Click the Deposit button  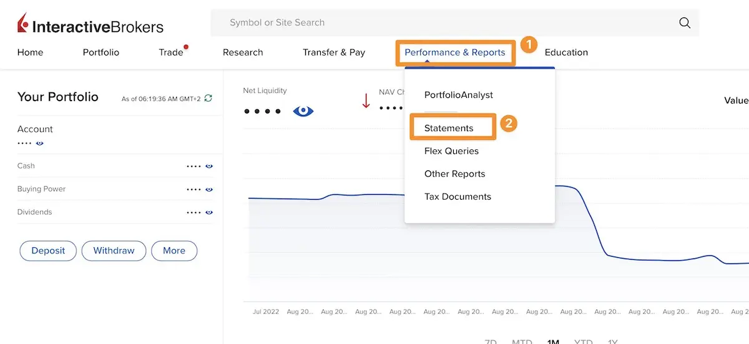48,251
